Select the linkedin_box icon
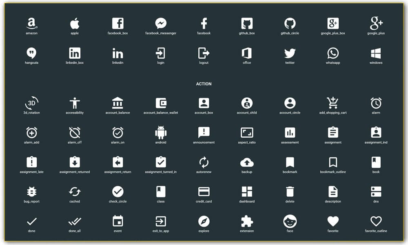Screen dimensions: 408x245 pyautogui.click(x=75, y=53)
